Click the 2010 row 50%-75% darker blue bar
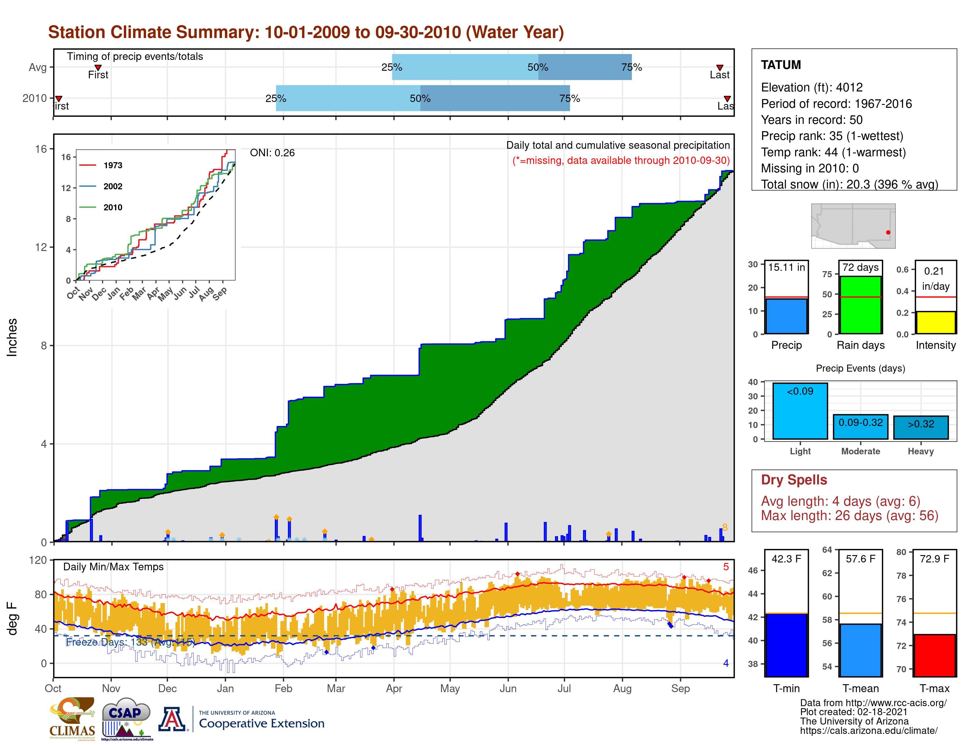964x745 pixels. [x=495, y=98]
